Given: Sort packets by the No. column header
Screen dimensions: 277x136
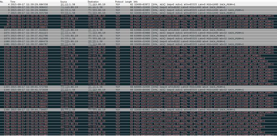Looking at the screenshot, I should [1, 1].
